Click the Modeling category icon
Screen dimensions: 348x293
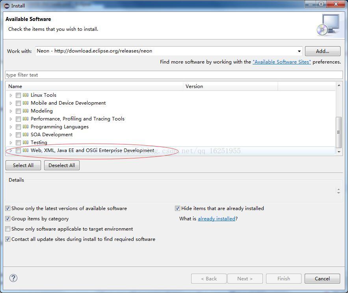tap(26, 111)
